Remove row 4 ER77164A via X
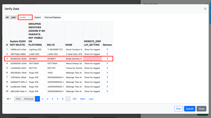 click(107, 64)
